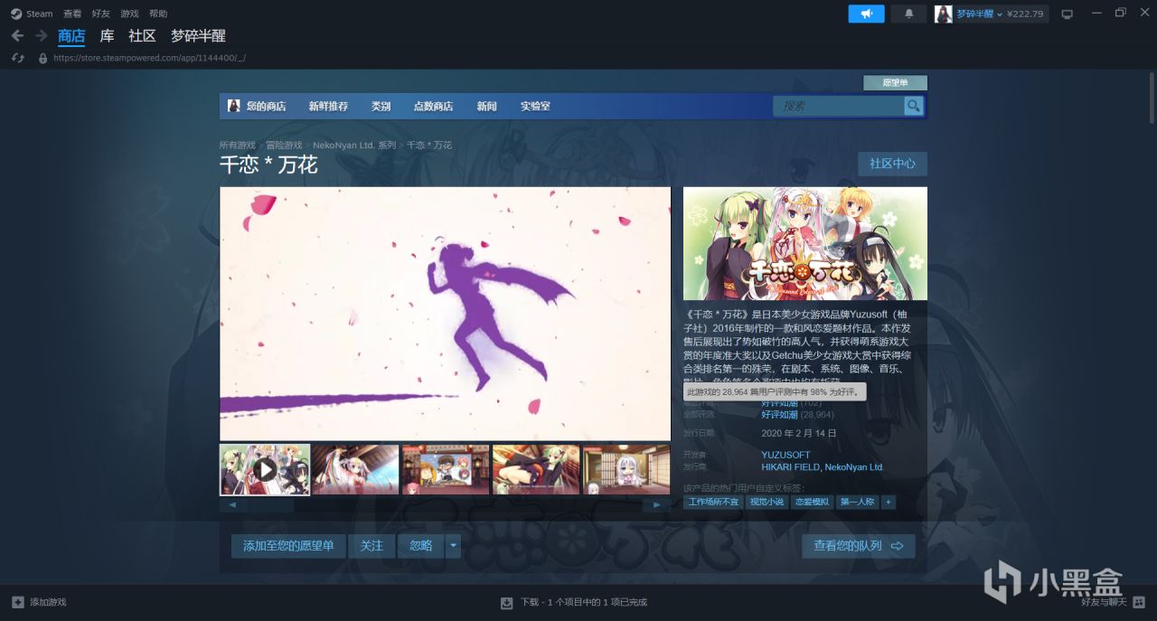This screenshot has height=621, width=1157.
Task: Click the game capsule header image
Action: [805, 243]
